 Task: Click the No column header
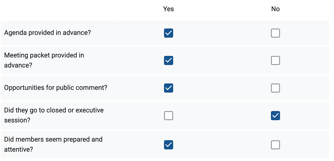click(x=275, y=9)
